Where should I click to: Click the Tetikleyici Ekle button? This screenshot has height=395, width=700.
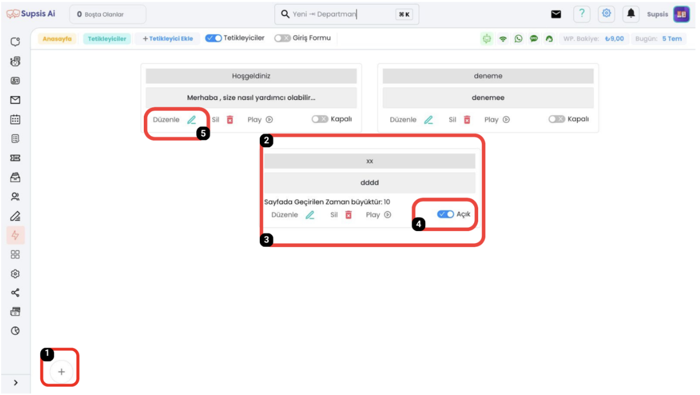tap(167, 39)
